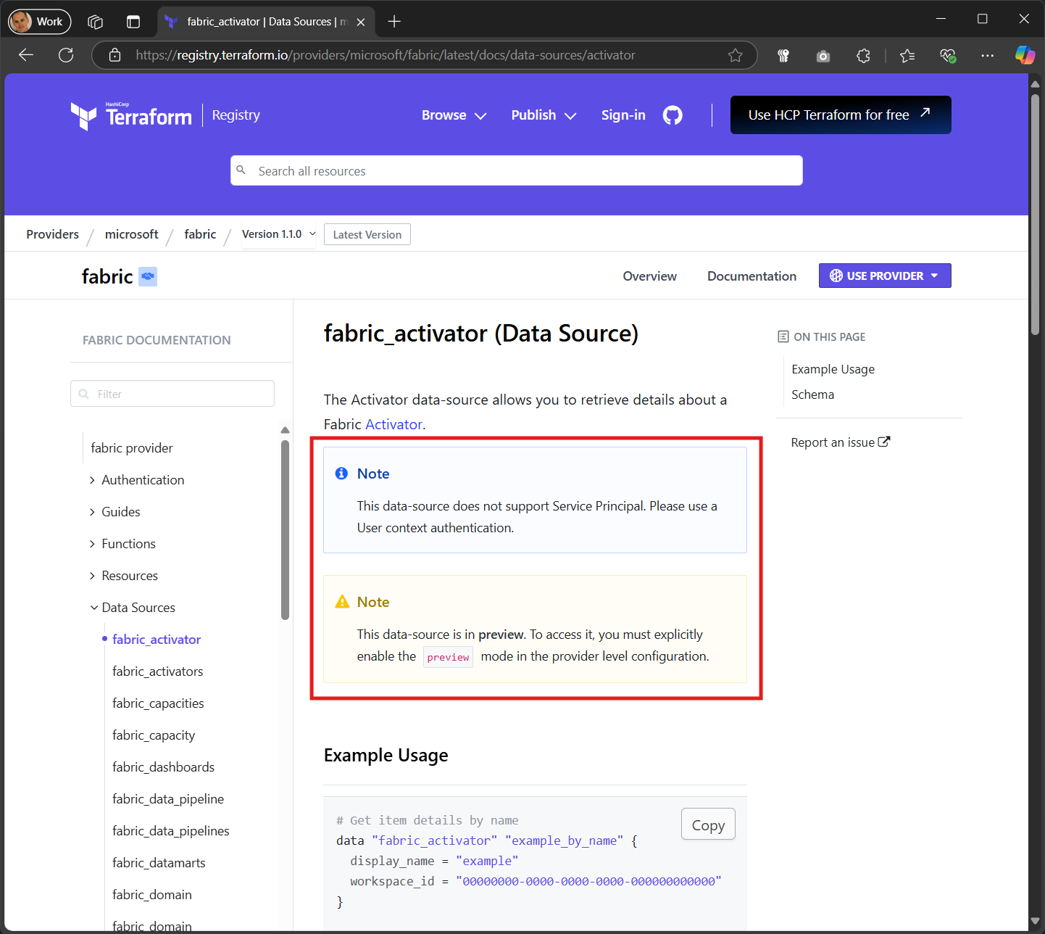Open GitHub sign-in via the GitHub icon
1045x934 pixels.
pyautogui.click(x=672, y=115)
